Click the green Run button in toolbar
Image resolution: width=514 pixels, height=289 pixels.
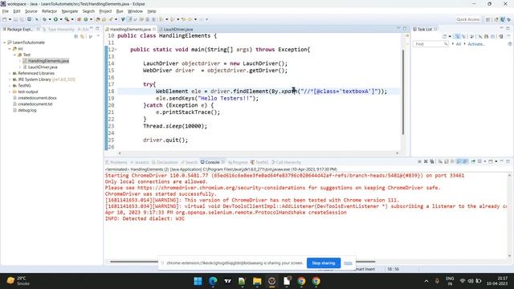(55, 19)
